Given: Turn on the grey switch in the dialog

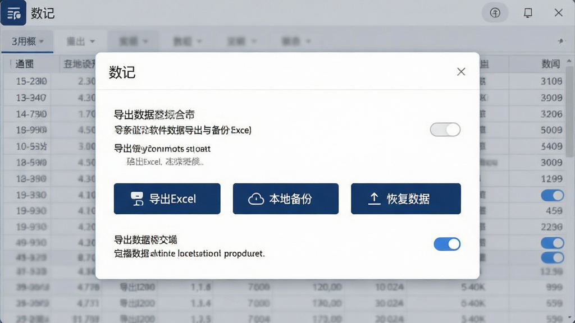Looking at the screenshot, I should [x=445, y=130].
